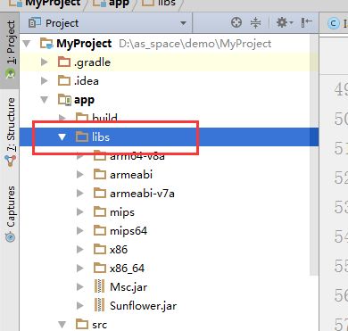Expand the armeabi-v7a folder
The width and height of the screenshot is (348, 331).
[x=80, y=194]
